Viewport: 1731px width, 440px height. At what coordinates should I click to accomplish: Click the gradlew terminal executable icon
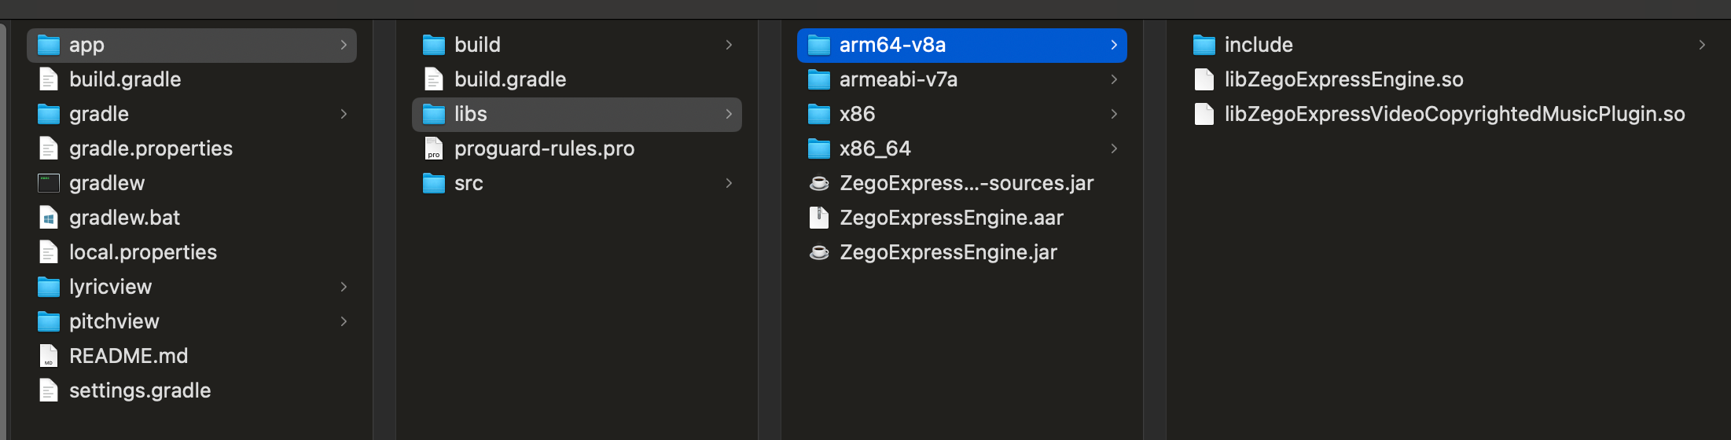[x=49, y=183]
